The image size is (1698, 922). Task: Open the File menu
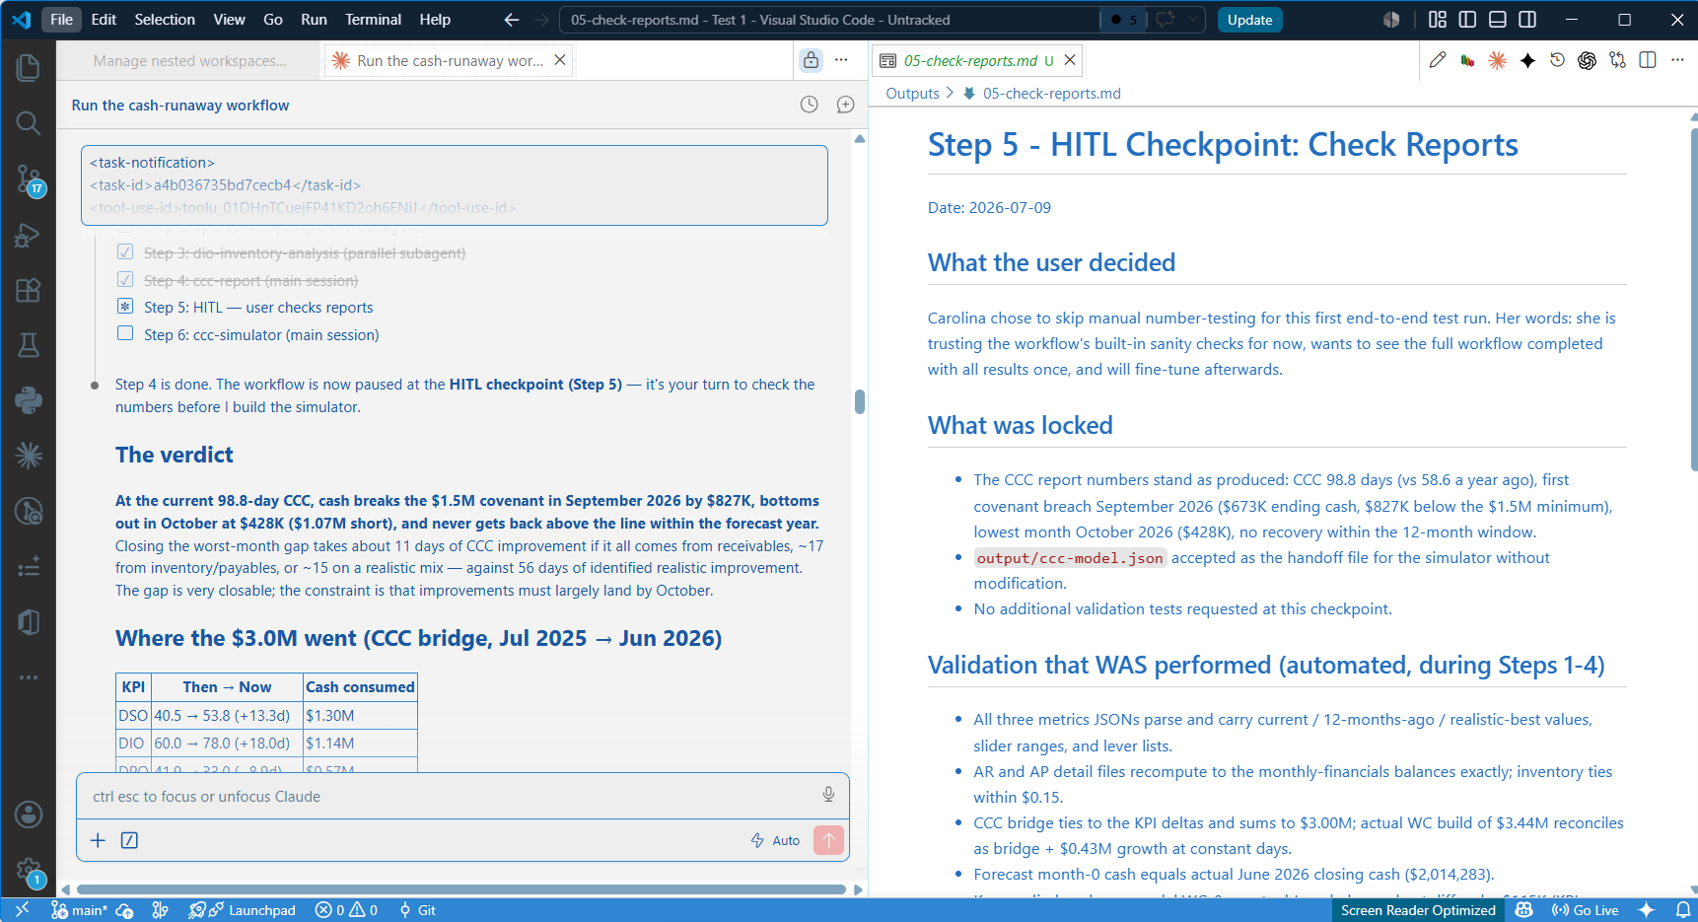(61, 20)
